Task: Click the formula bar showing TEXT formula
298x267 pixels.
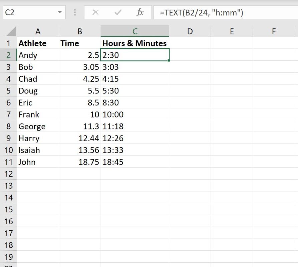Action: click(x=200, y=12)
